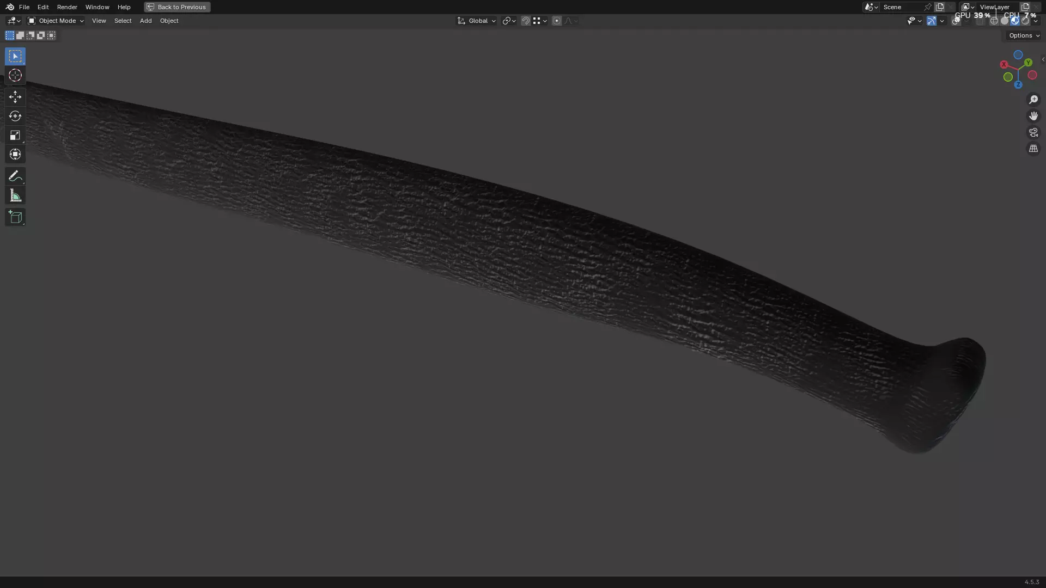The width and height of the screenshot is (1046, 588).
Task: Open the View menu
Action: (x=99, y=21)
